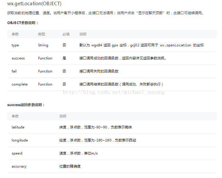This screenshot has width=222, height=178.
Task: Click '说明' header in OBJECT table
Action: point(83,34)
